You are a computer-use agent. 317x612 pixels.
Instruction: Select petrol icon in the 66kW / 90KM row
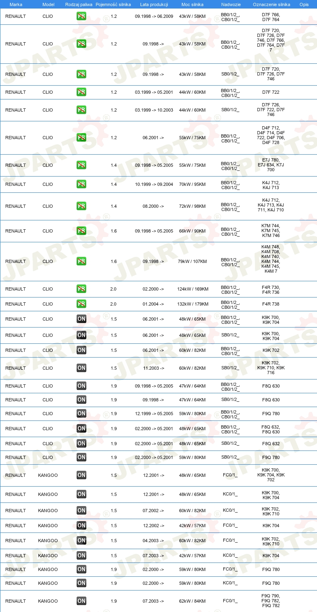pos(81,231)
